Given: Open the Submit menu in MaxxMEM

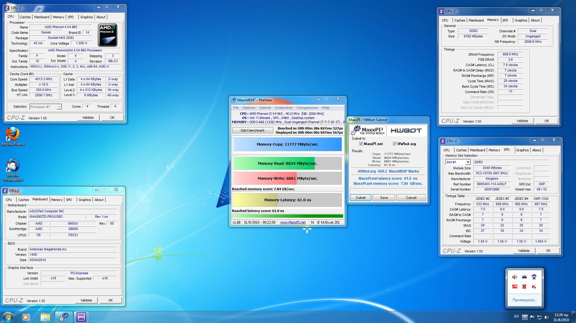Looking at the screenshot, I should (265, 107).
